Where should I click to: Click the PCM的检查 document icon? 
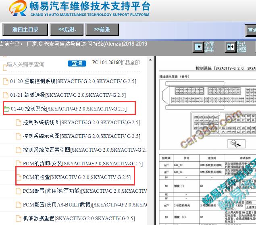pos(19,177)
